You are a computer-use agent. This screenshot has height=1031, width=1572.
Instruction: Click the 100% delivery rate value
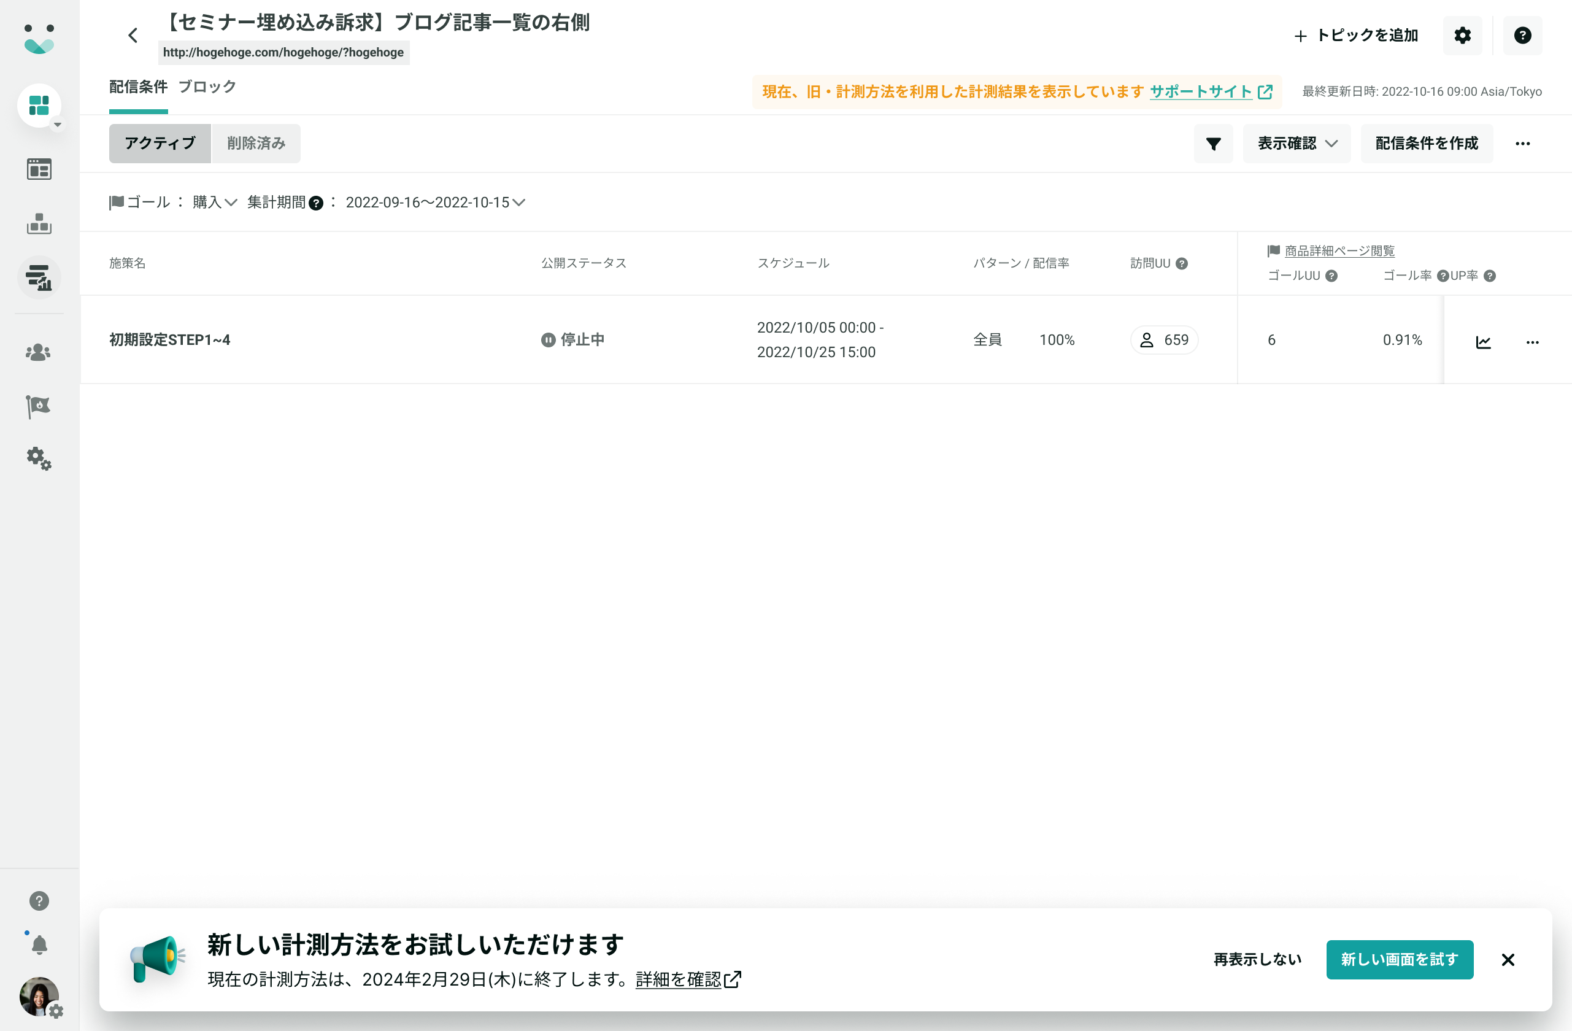pyautogui.click(x=1057, y=339)
